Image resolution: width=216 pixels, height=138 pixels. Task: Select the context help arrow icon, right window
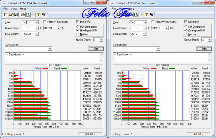(x=152, y=15)
